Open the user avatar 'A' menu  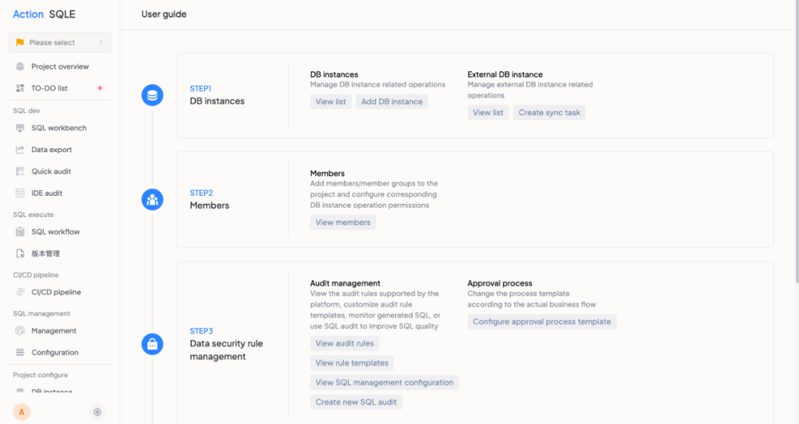pos(21,412)
